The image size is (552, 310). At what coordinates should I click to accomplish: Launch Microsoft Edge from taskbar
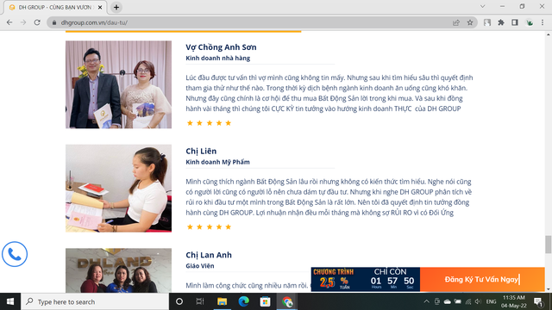243,301
